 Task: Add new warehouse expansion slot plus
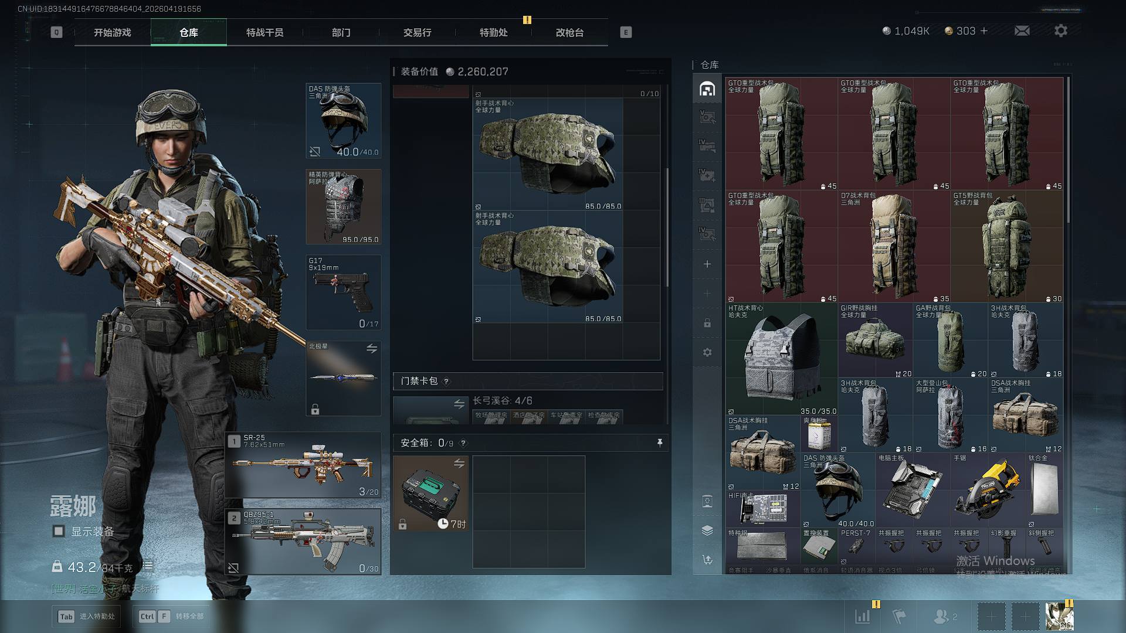point(707,264)
